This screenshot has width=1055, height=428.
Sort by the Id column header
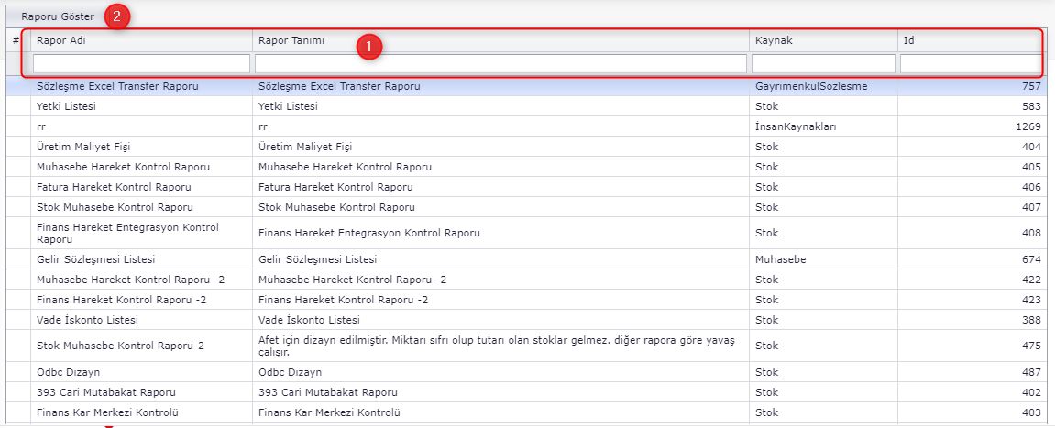tap(908, 40)
